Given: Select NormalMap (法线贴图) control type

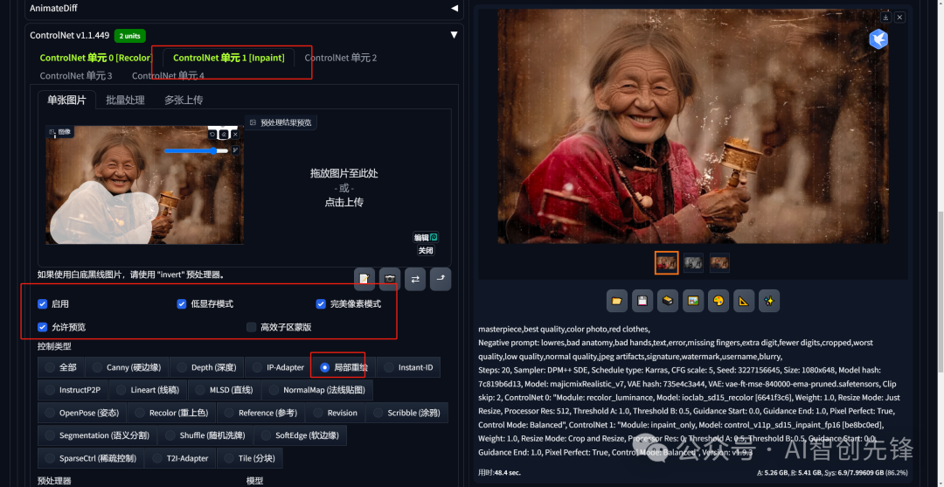Looking at the screenshot, I should pos(317,390).
